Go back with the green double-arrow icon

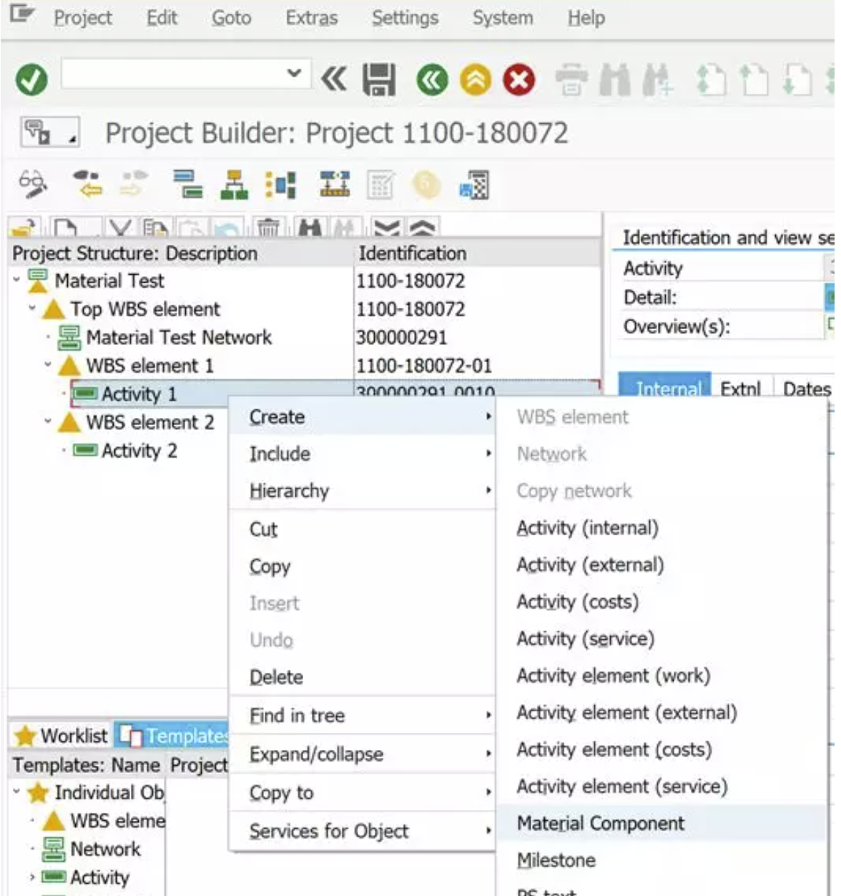tap(430, 80)
